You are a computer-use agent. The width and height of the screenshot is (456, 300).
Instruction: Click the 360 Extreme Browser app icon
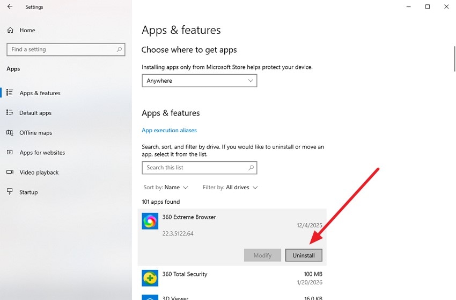point(150,221)
